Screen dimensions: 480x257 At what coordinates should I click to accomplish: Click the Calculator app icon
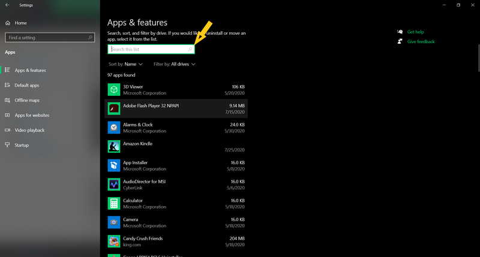pos(114,204)
